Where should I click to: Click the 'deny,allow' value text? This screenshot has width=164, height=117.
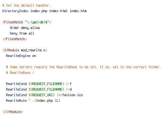point(30,28)
